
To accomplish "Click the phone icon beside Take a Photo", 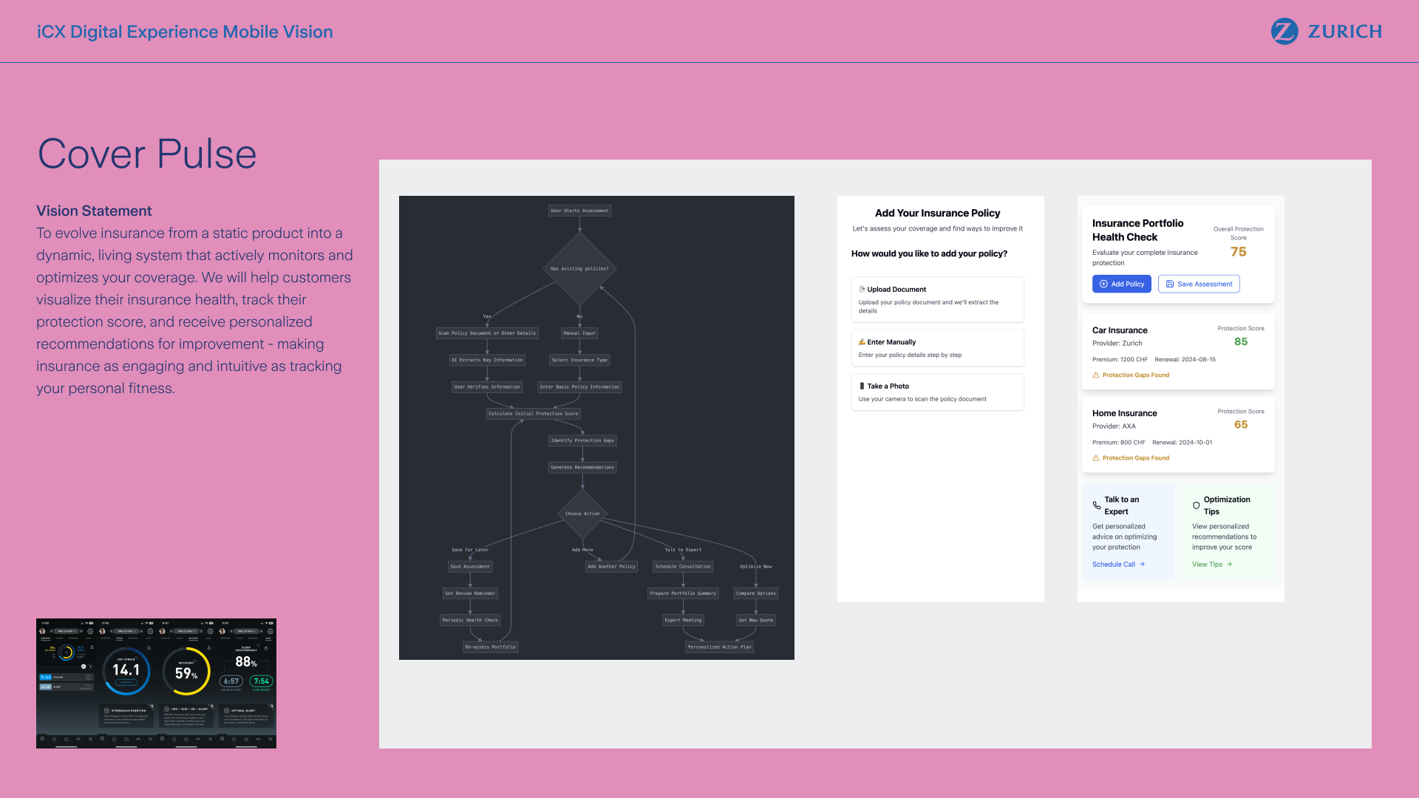I will (x=862, y=386).
